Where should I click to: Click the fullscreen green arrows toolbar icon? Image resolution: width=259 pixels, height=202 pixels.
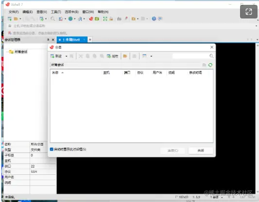(x=105, y=19)
